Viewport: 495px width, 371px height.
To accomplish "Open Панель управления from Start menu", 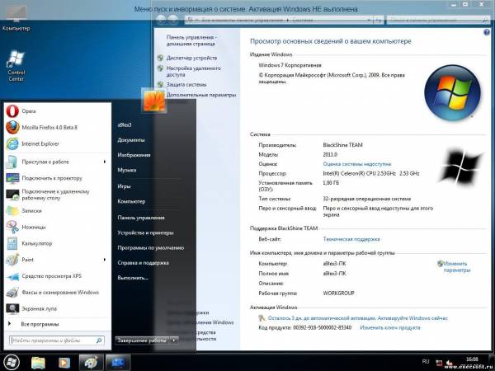I will (x=141, y=218).
